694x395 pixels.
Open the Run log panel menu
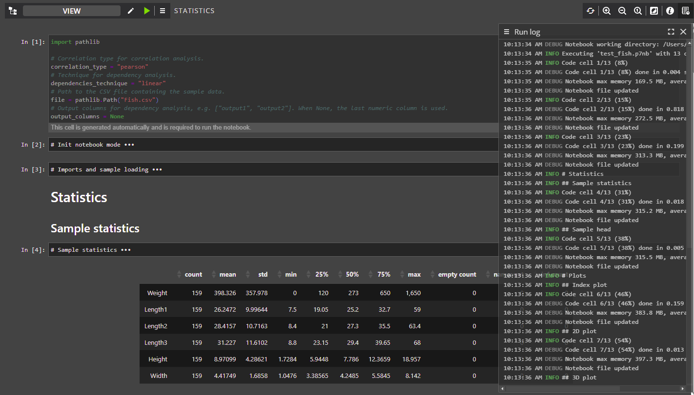click(507, 32)
